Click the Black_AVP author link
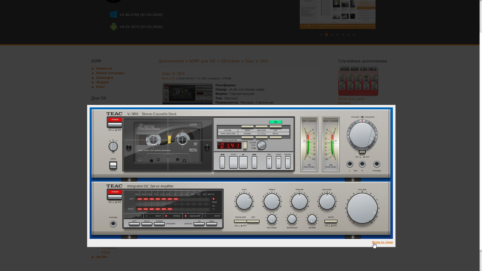 coord(168,79)
